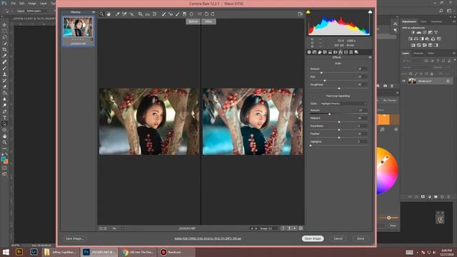Open the Tone Curve panel icon
The image size is (457, 257).
click(x=314, y=52)
